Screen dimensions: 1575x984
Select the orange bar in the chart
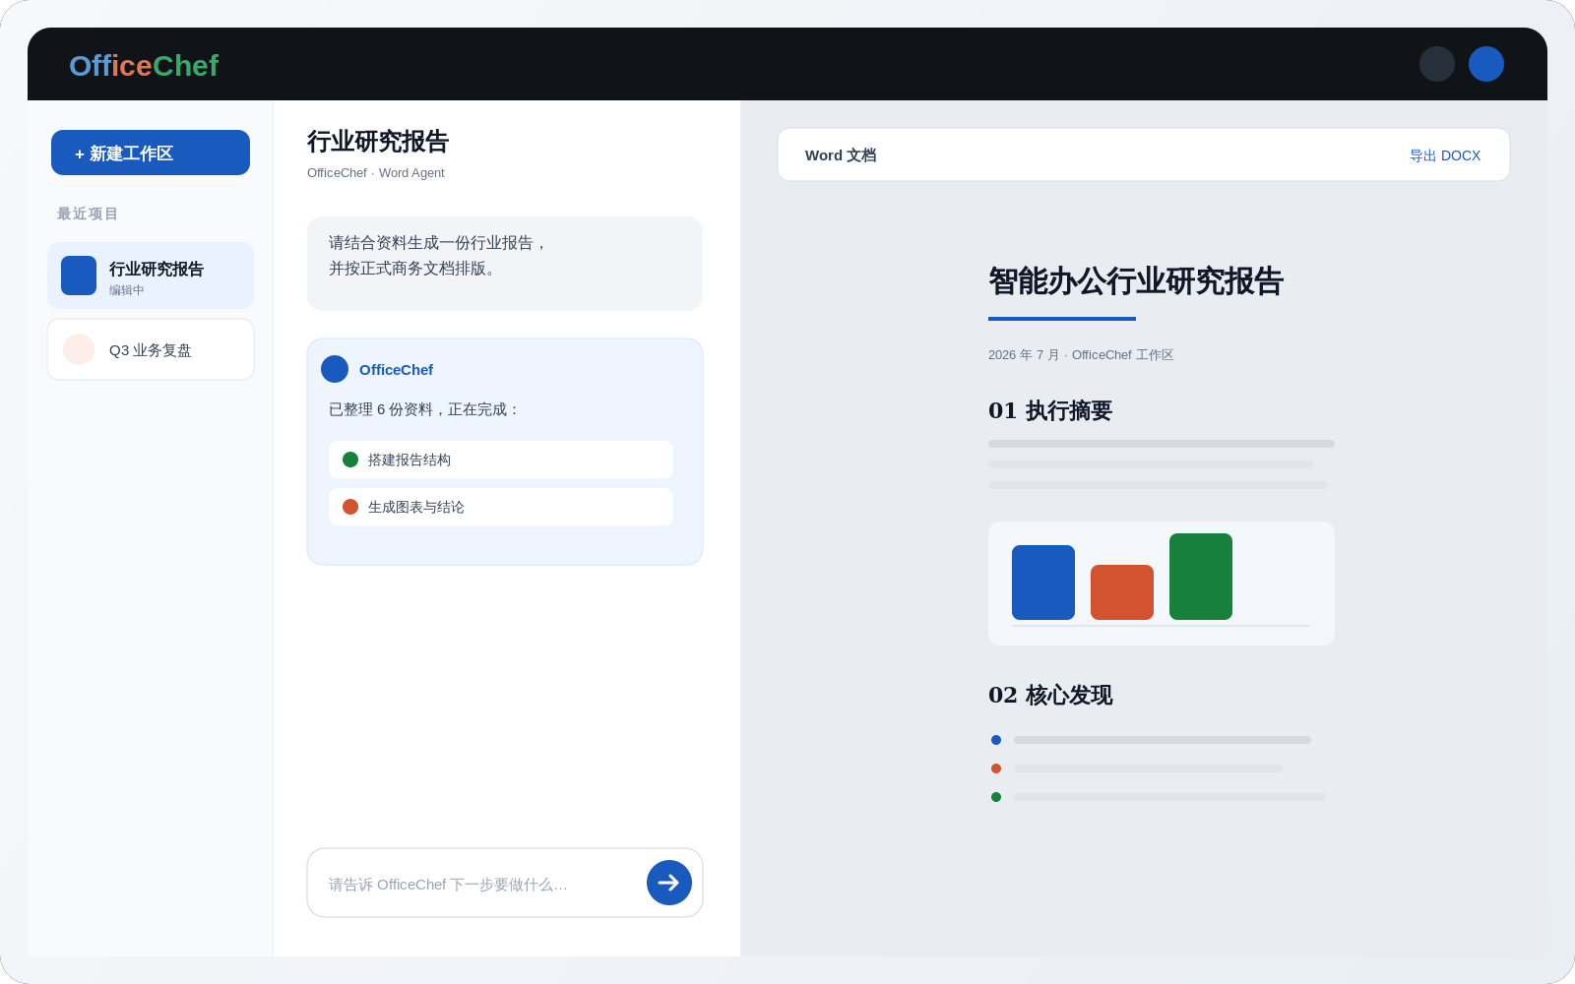point(1122,592)
